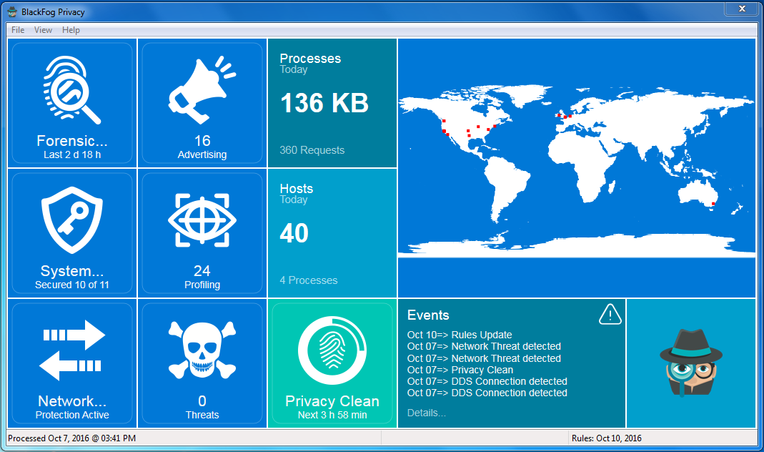Click the Details... link in Events
This screenshot has width=764, height=452.
[x=427, y=413]
